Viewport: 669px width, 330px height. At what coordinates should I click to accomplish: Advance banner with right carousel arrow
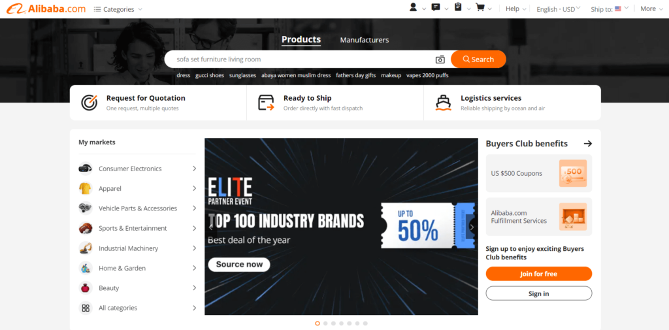(x=472, y=227)
